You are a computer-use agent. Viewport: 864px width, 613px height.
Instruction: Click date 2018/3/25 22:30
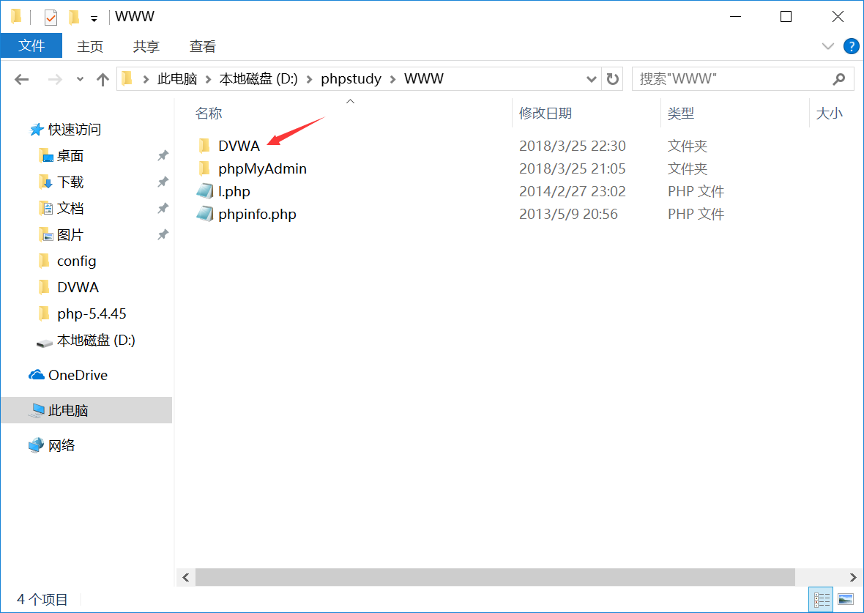click(x=573, y=146)
